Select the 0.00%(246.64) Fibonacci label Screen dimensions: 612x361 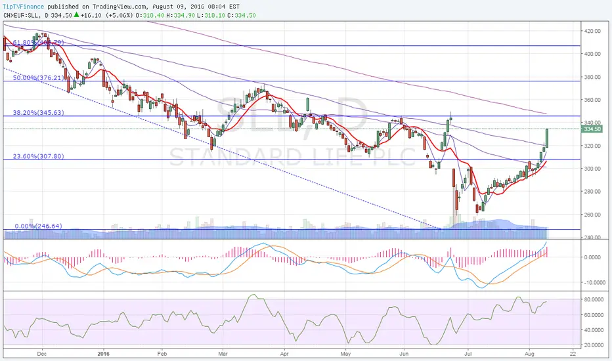pyautogui.click(x=38, y=226)
